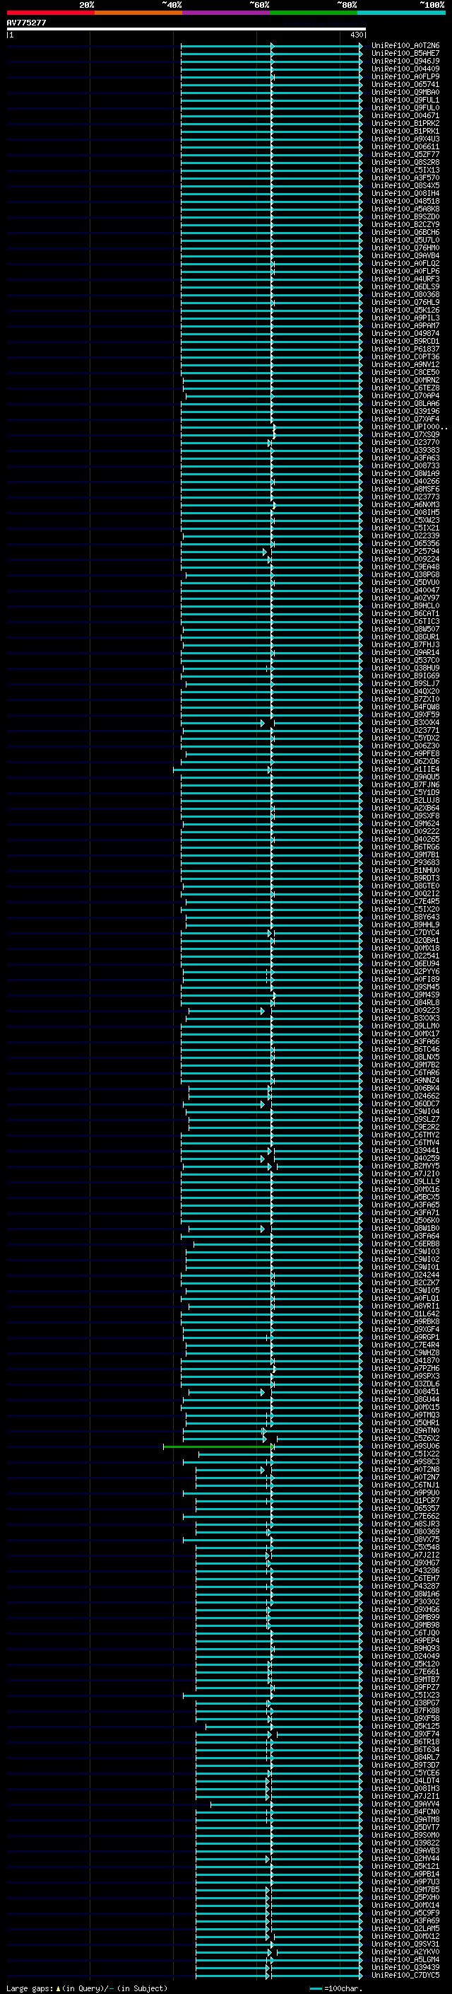Viewport: 452px width, 1994px height.
Task: Select label UniRef100_C8CE50
Action: pos(405,372)
